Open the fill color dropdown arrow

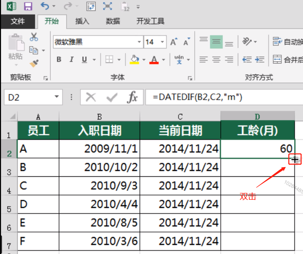click(x=144, y=60)
